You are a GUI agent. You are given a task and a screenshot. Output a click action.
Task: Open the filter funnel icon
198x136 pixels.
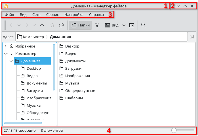[x=97, y=25]
